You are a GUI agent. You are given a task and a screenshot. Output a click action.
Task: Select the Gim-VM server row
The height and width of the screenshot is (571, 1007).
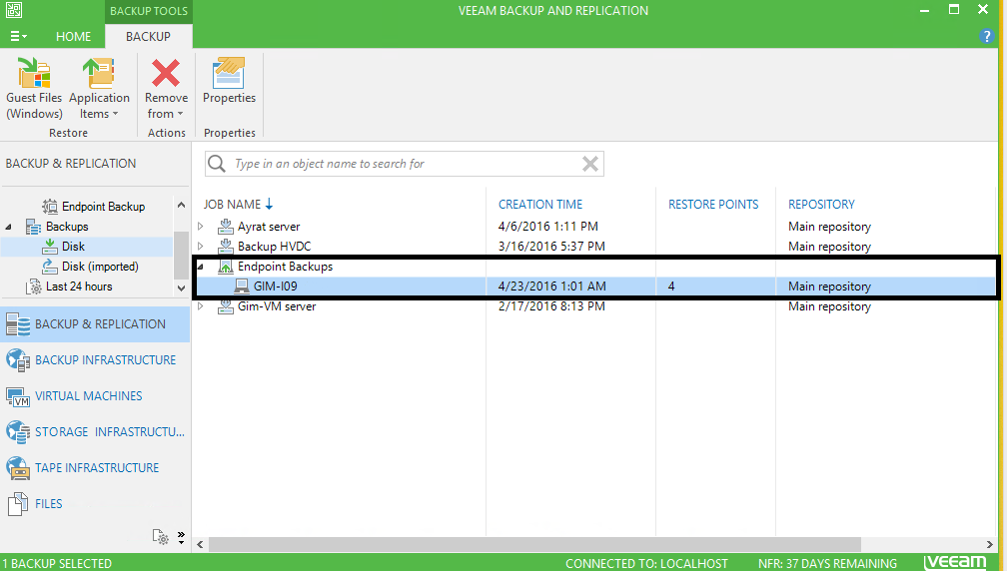tap(596, 306)
